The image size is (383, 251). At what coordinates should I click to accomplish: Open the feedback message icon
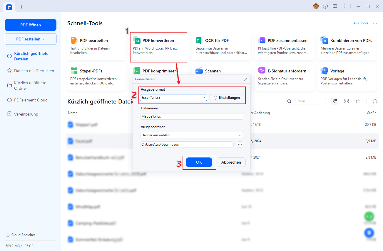click(x=335, y=6)
